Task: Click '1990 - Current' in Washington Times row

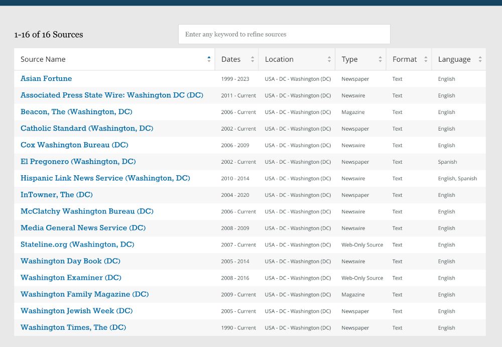Action: coord(238,328)
